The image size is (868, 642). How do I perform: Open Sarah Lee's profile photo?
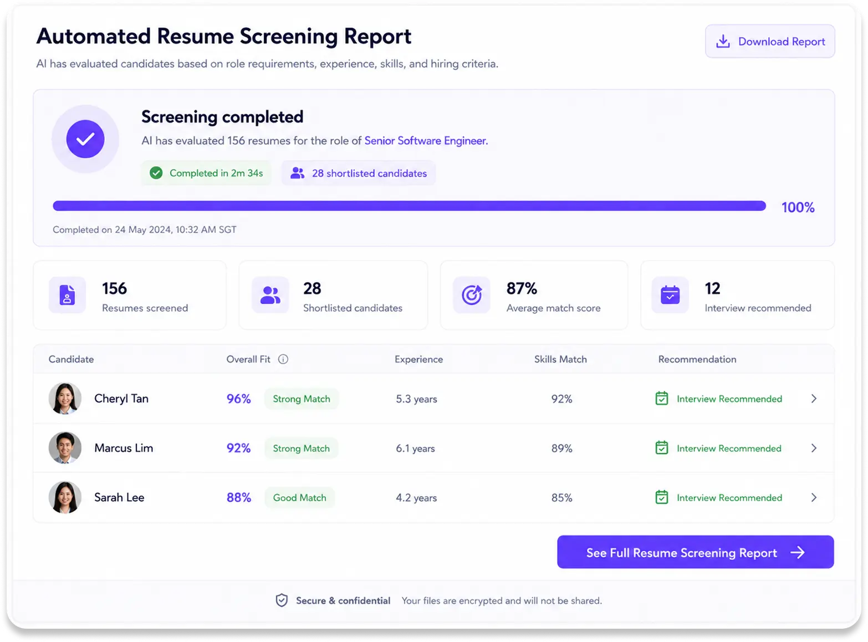(65, 497)
